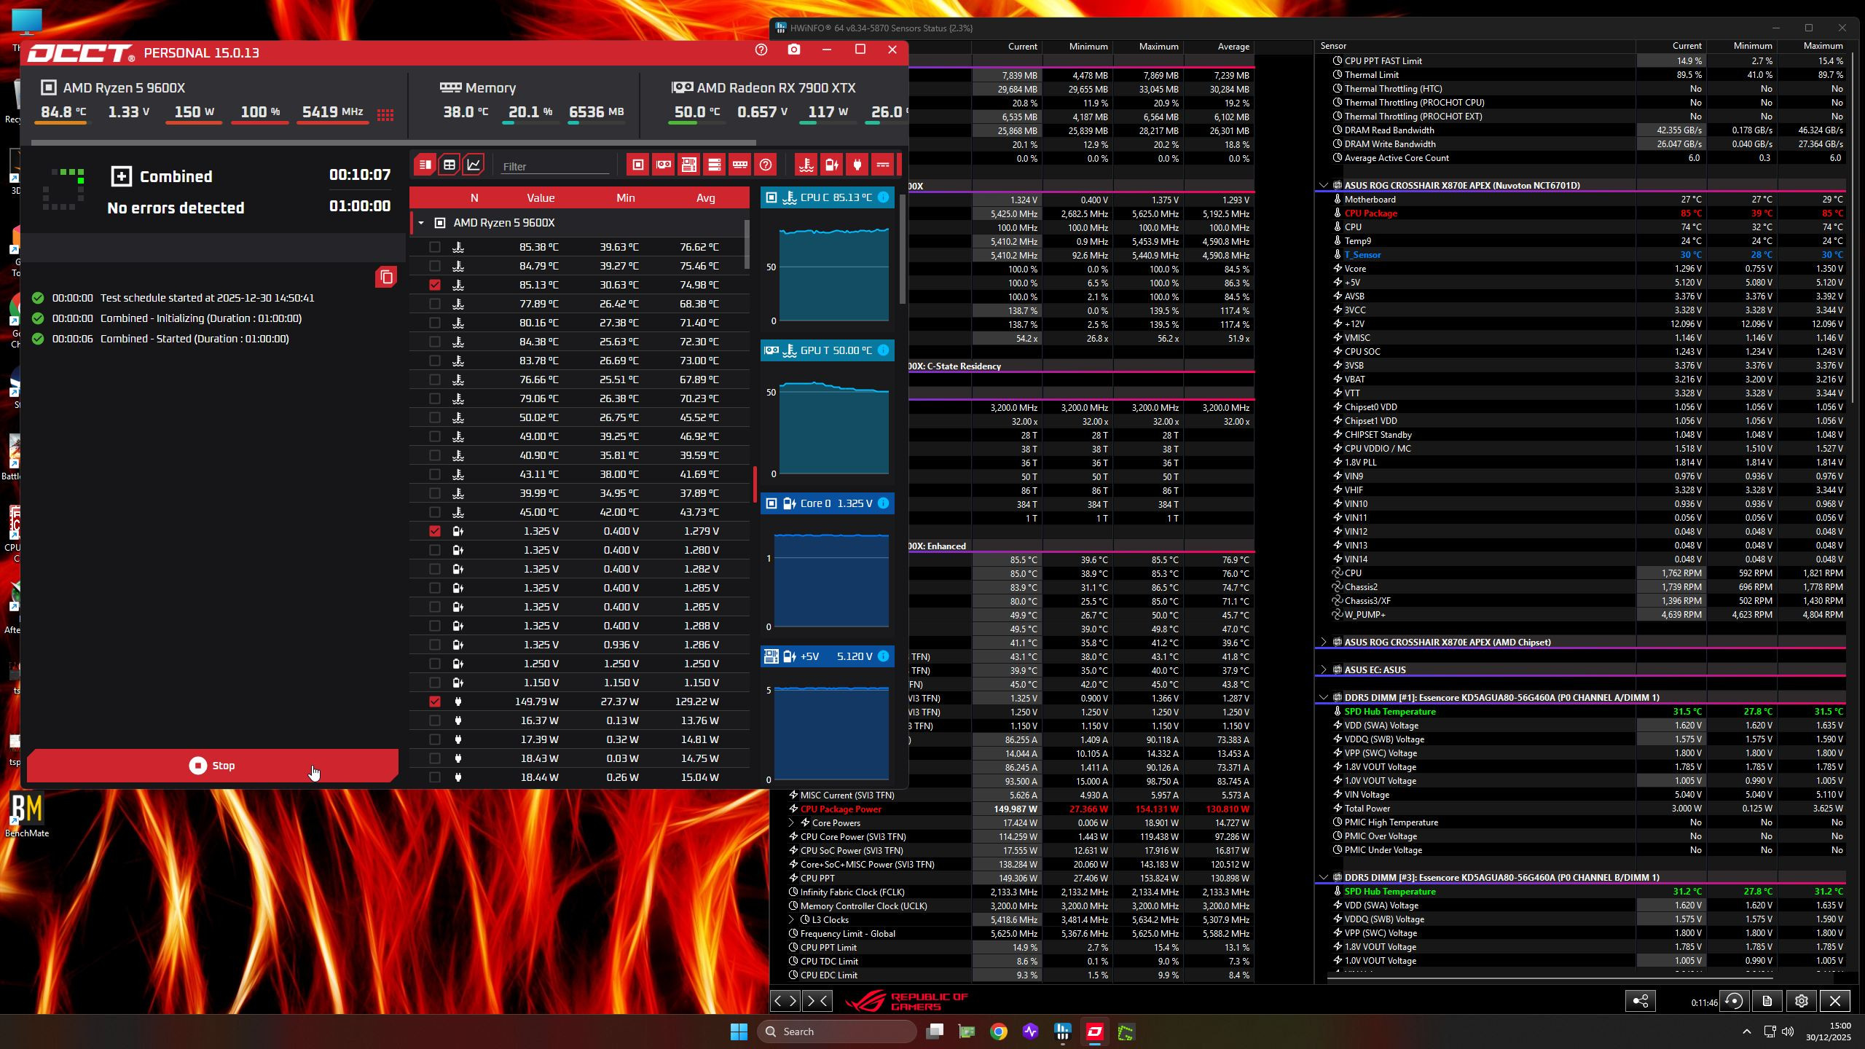The width and height of the screenshot is (1865, 1049).
Task: Filter sensors by GPU icon in OCCT toolbar
Action: tap(663, 165)
